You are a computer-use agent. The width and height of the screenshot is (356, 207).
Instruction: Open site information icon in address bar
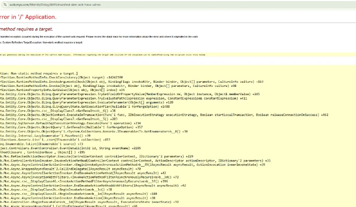pos(5,5)
